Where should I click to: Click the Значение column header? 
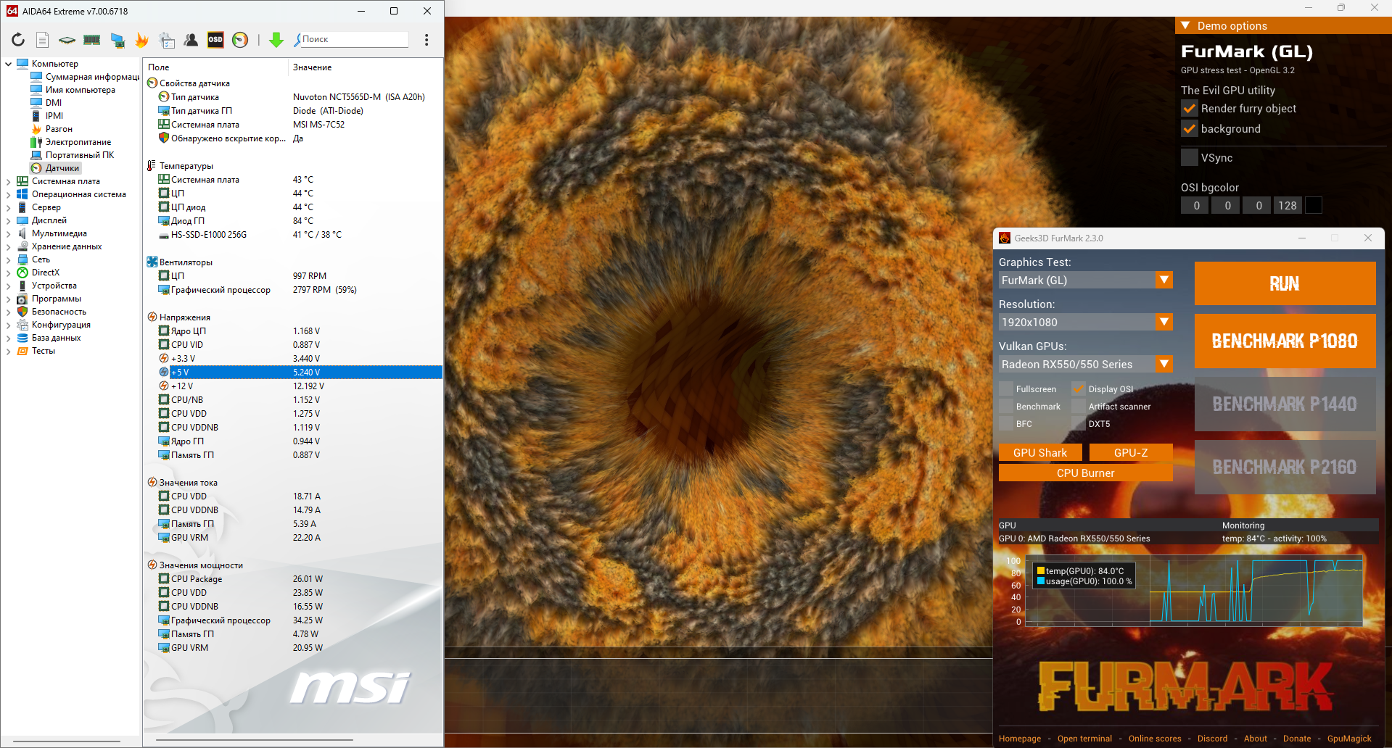tap(312, 67)
